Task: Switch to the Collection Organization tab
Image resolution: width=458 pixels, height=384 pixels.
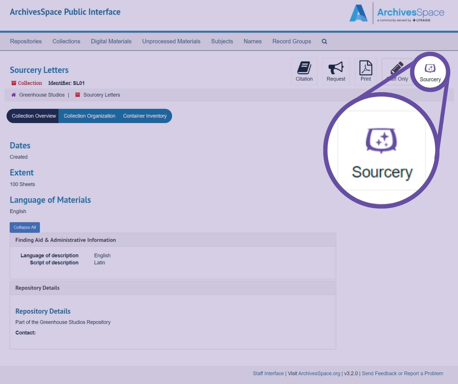Action: click(89, 116)
